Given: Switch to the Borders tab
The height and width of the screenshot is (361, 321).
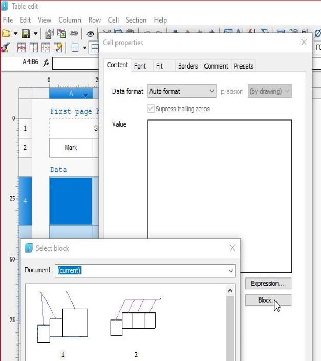Looking at the screenshot, I should click(187, 66).
